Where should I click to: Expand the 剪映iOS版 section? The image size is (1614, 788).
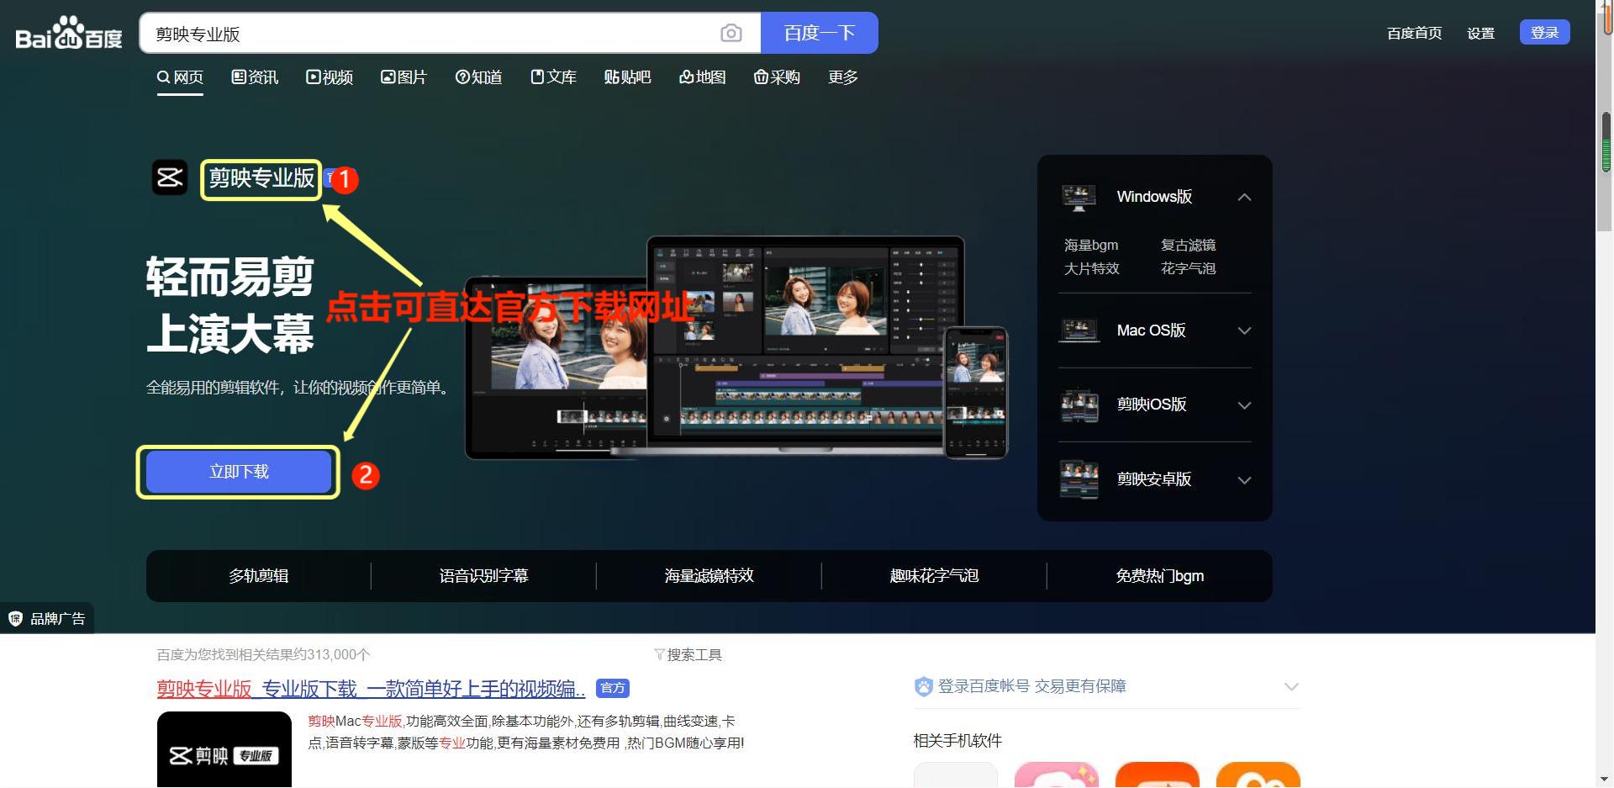tap(1244, 405)
